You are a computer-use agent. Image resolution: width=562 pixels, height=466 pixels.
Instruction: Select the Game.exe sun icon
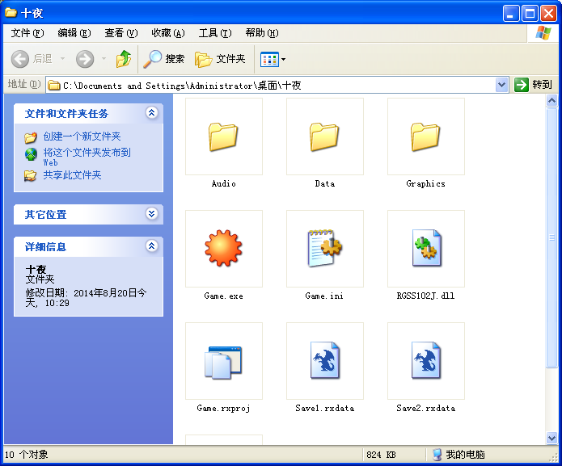pos(223,248)
